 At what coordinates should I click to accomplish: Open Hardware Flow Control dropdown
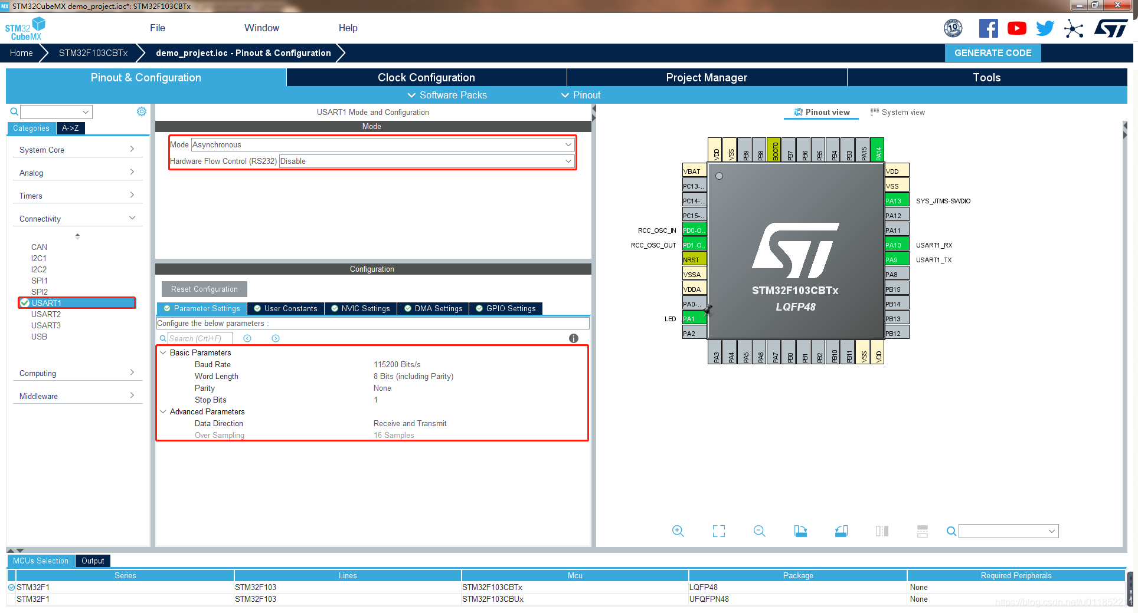click(x=426, y=161)
